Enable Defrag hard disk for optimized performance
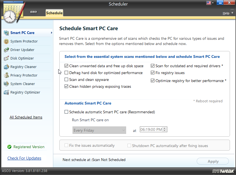This screenshot has height=175, width=236. click(66, 72)
